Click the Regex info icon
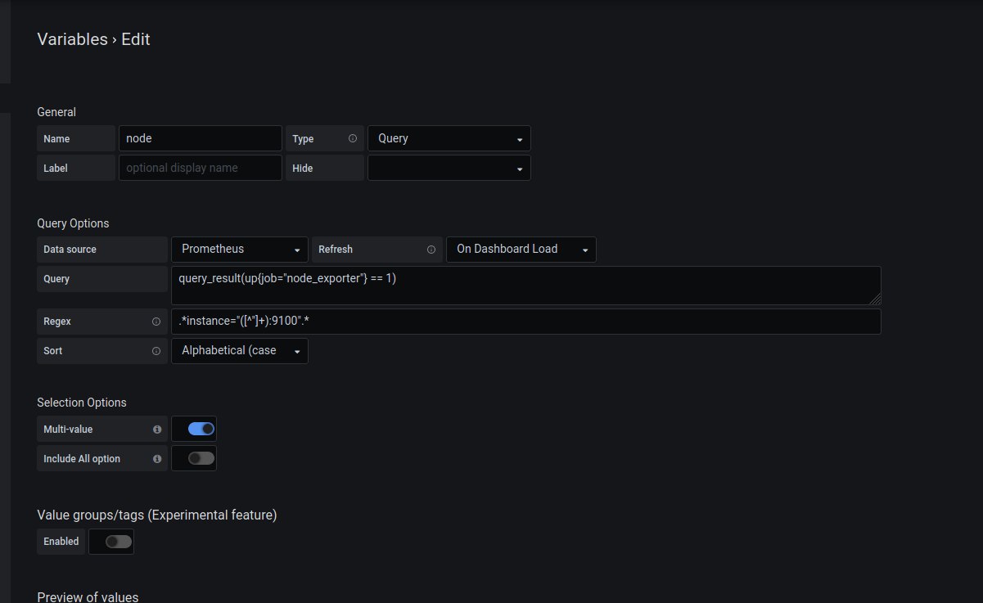The height and width of the screenshot is (603, 983). 156,322
